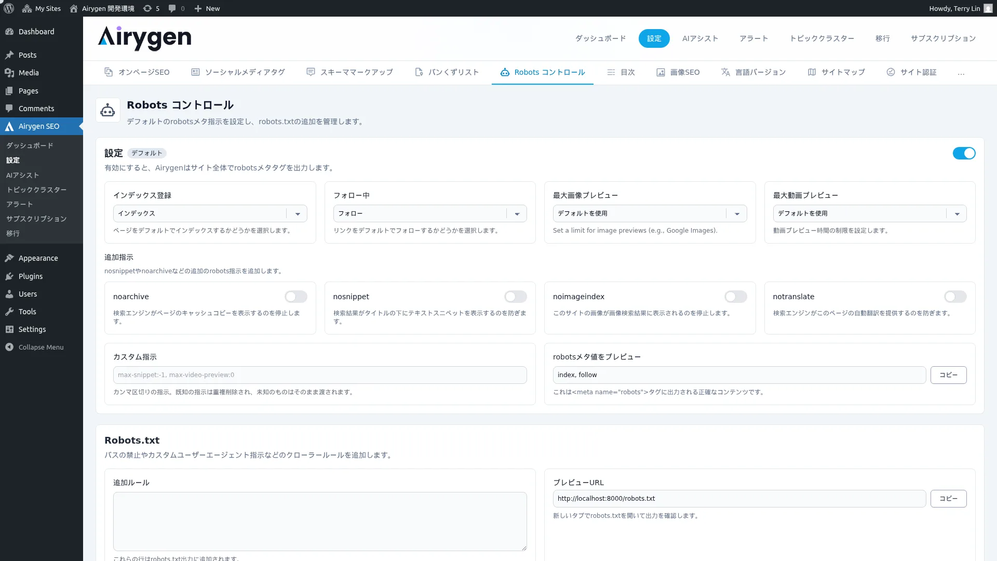This screenshot has width=997, height=561.
Task: Click the デフォルト badge next to 設定
Action: 146,153
